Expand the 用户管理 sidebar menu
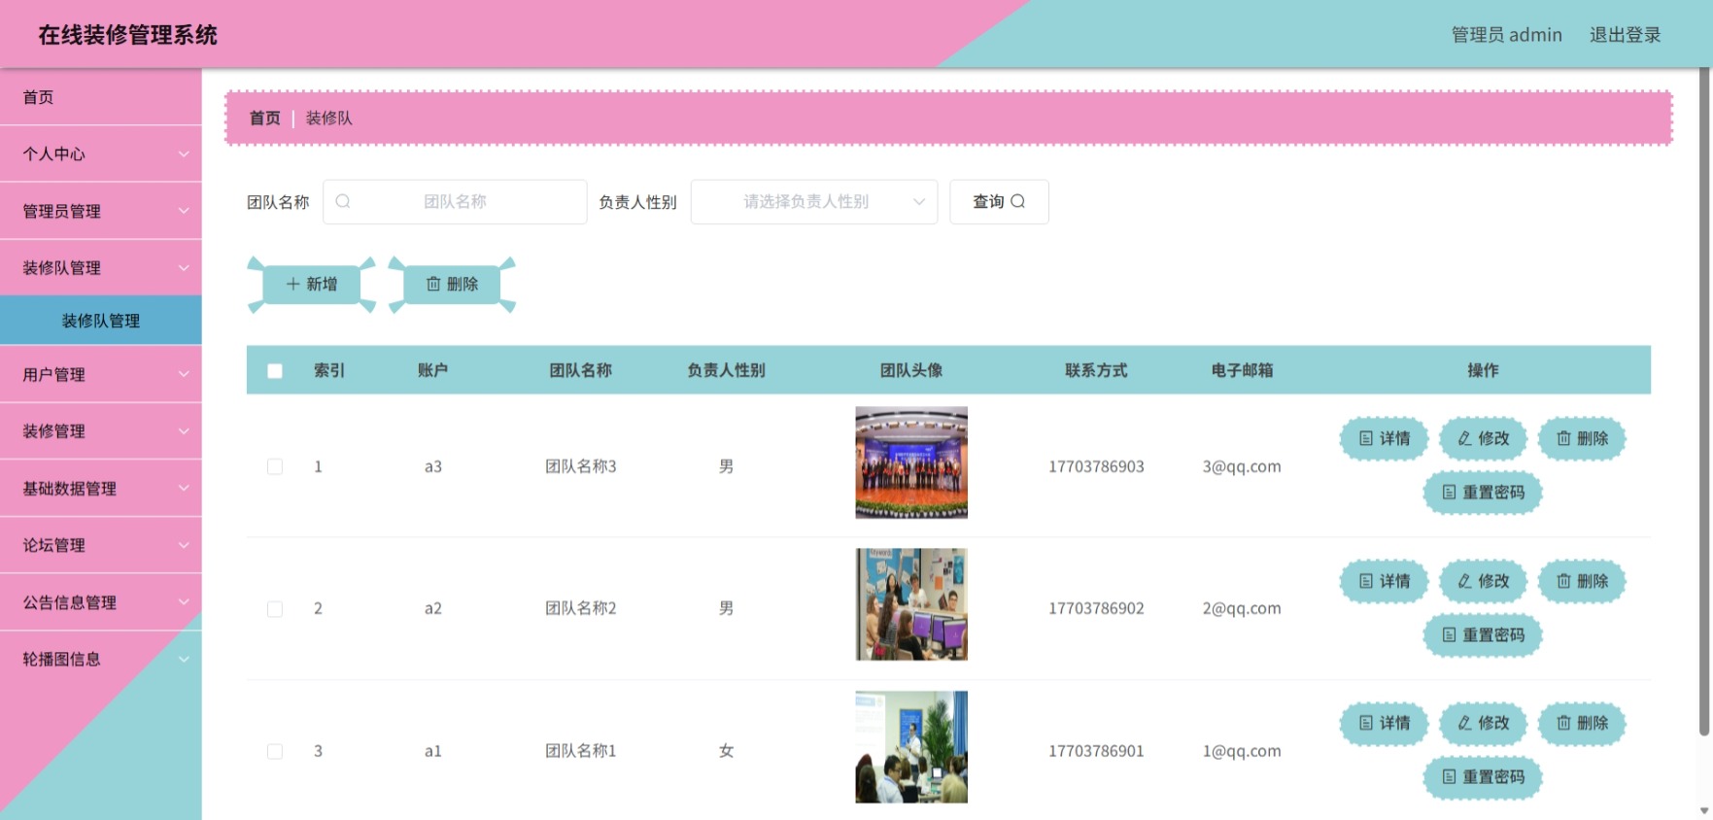The width and height of the screenshot is (1713, 820). (x=101, y=374)
